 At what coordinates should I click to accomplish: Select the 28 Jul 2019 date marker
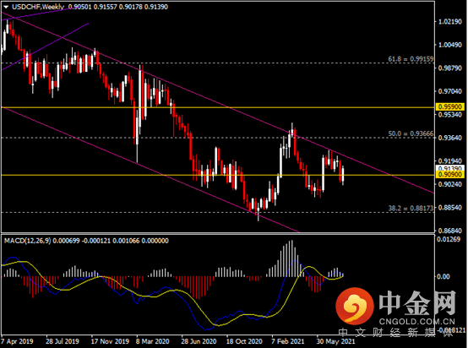point(63,341)
